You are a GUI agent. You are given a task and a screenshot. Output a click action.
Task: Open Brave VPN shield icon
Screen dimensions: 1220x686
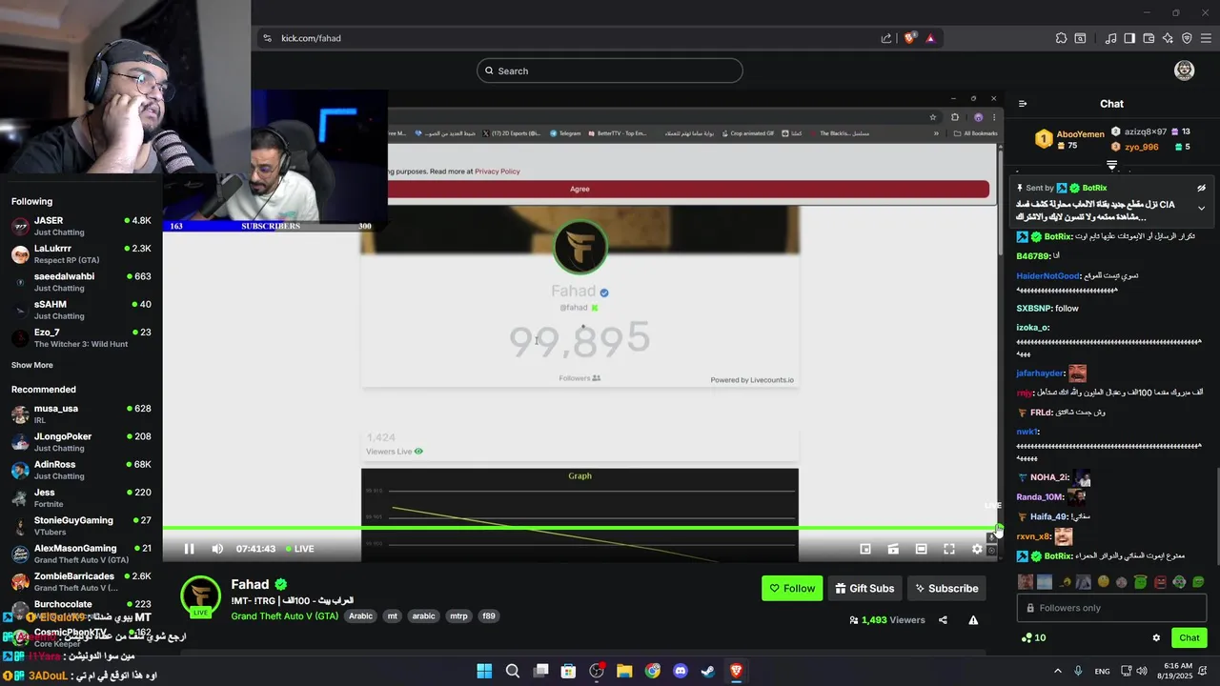tap(1187, 38)
